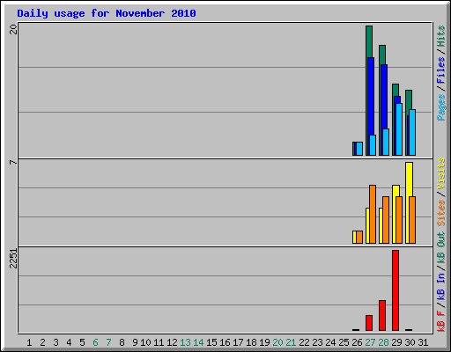Click the green Hits bar for day 28
Screen dimensions: 451x352
click(x=382, y=55)
